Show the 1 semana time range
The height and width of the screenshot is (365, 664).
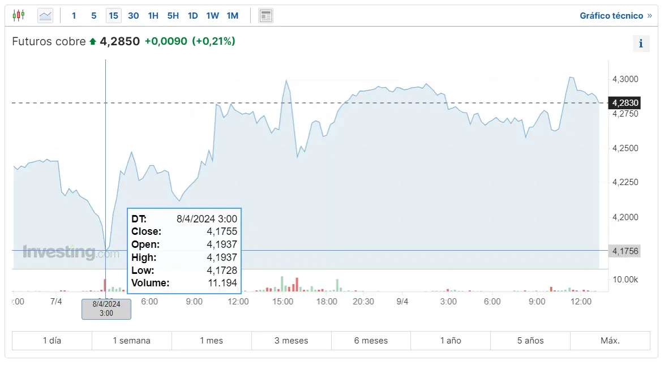point(132,341)
